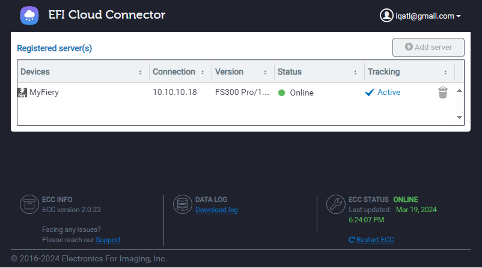Delete MyFiery using the trash icon
The width and height of the screenshot is (482, 268).
point(443,93)
